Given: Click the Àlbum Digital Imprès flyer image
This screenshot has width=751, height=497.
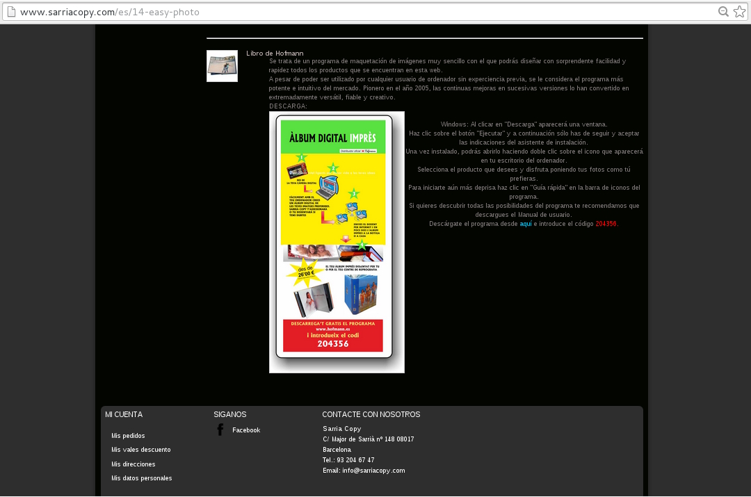Looking at the screenshot, I should tap(337, 243).
